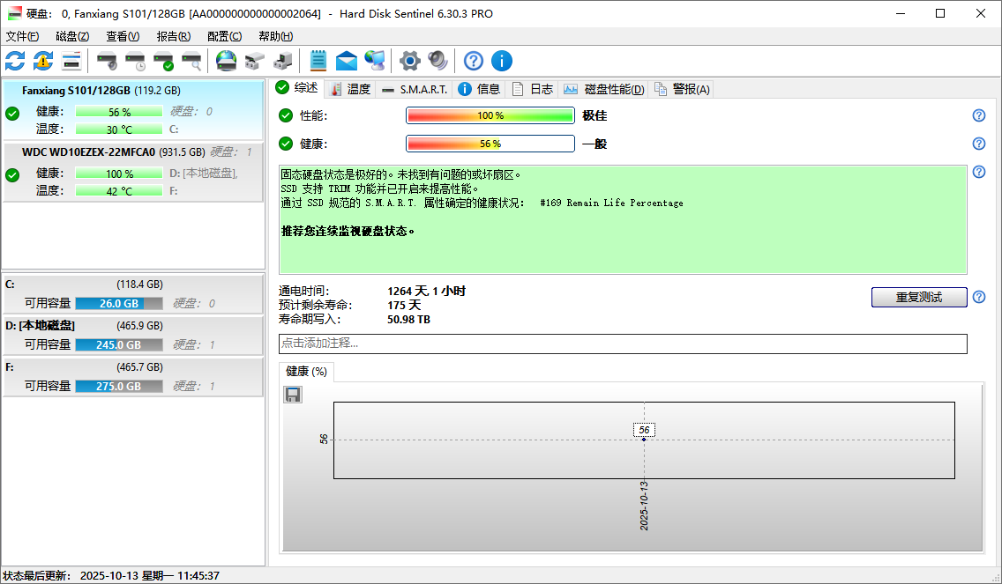This screenshot has width=1002, height=584.
Task: Click the WDC 42 °C temperature bar
Action: 119,191
